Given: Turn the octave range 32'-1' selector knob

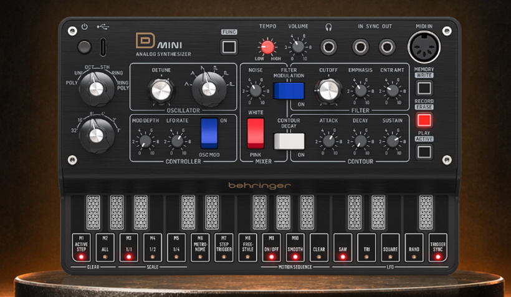Looking at the screenshot, I should point(97,135).
